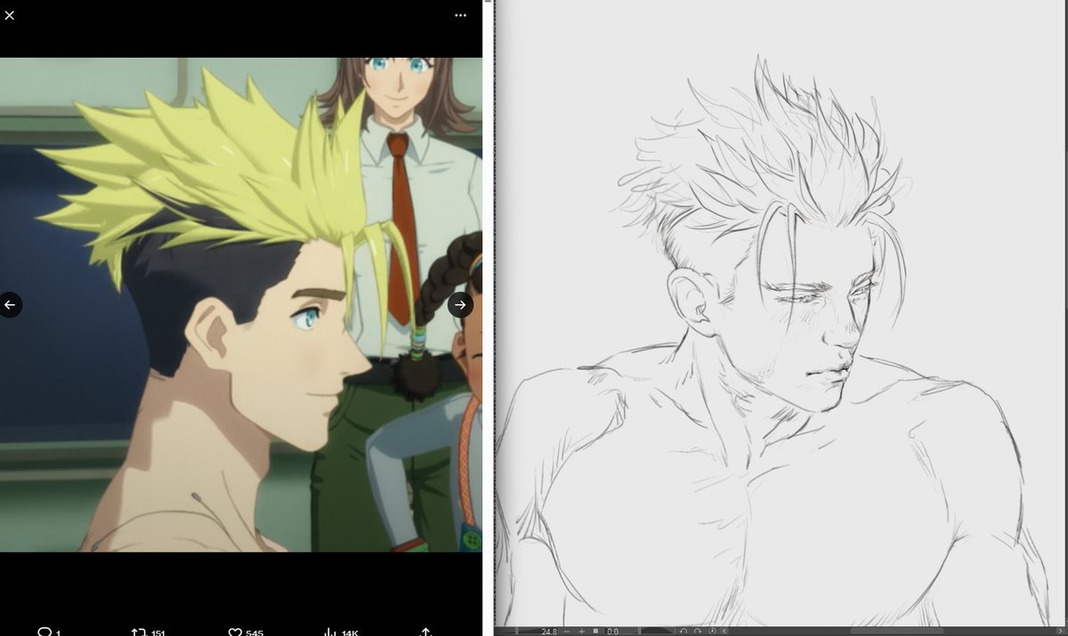
Task: Open the anime screenshot image
Action: (x=241, y=305)
